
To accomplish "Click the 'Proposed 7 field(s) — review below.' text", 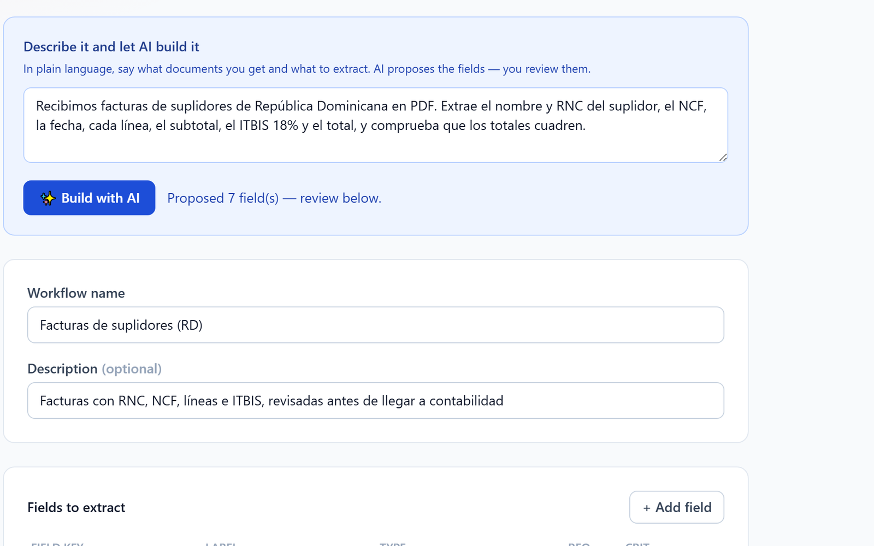I will tap(274, 198).
